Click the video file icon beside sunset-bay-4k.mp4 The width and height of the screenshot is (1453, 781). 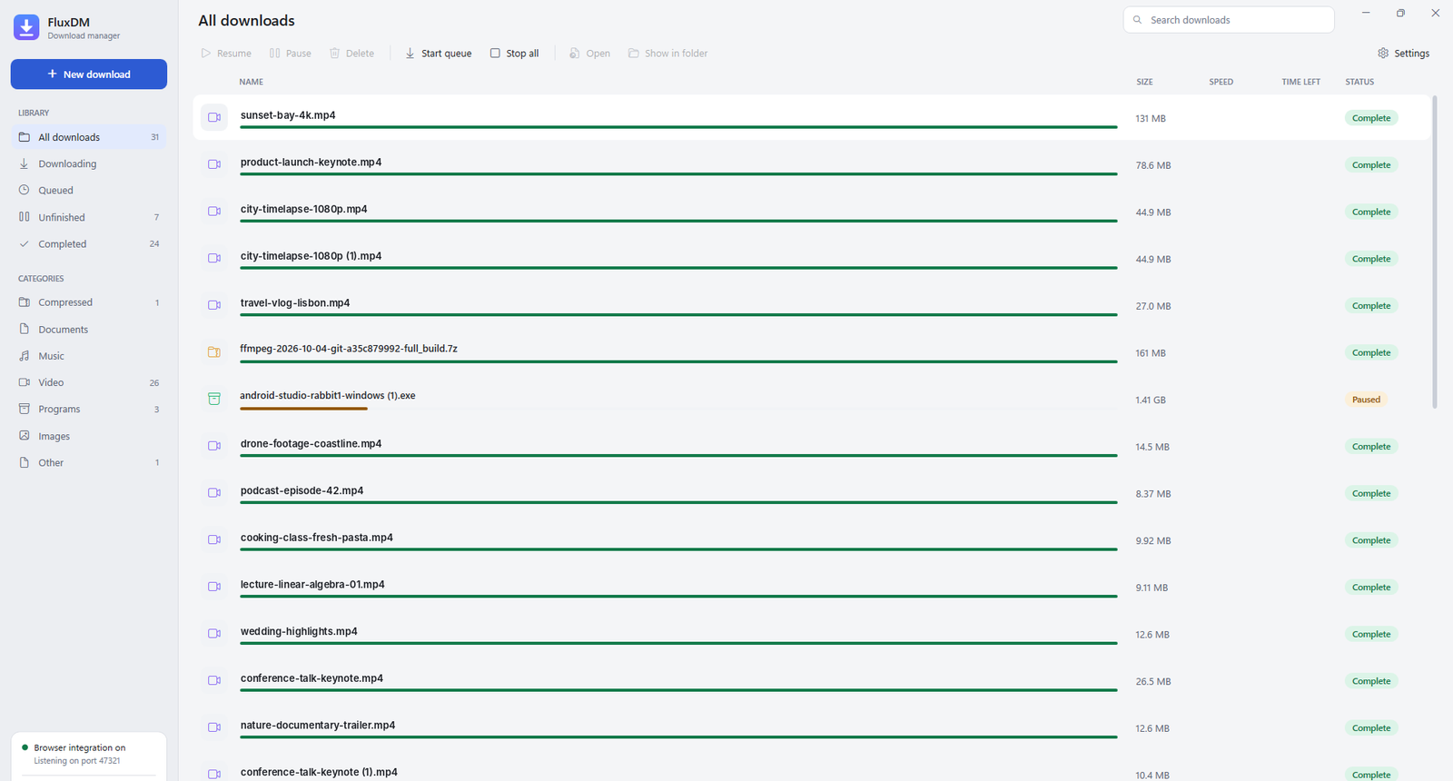point(214,117)
